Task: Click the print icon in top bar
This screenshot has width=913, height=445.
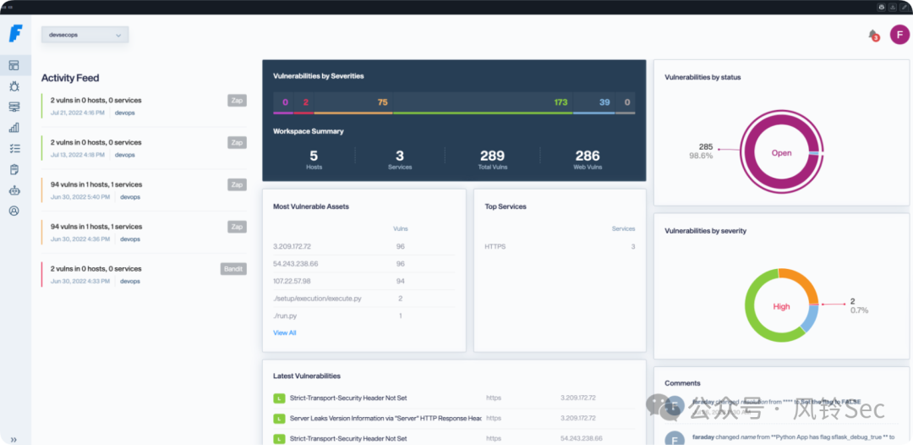Action: [882, 7]
